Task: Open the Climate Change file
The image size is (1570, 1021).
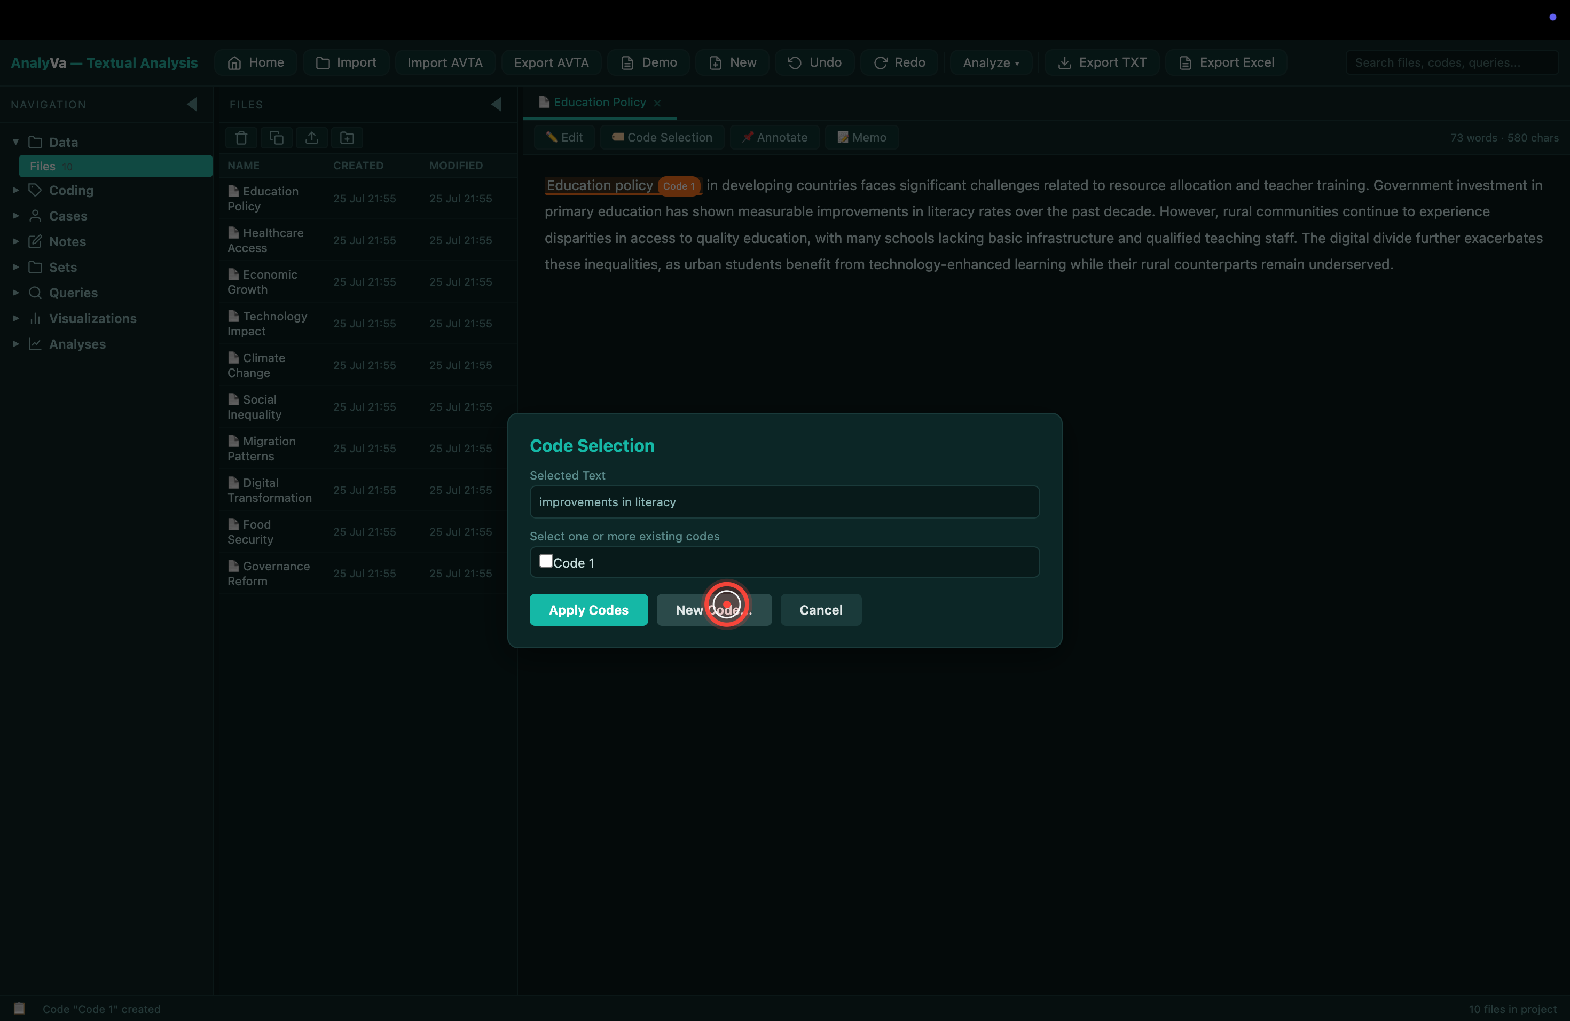Action: point(367,365)
